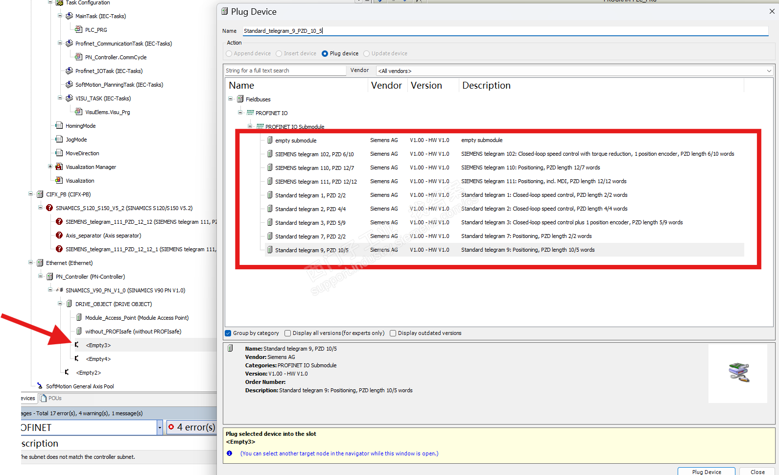Select SIEMENS telegram 110, PZD 12/7 row
Screen dimensions: 779x475
(504, 168)
